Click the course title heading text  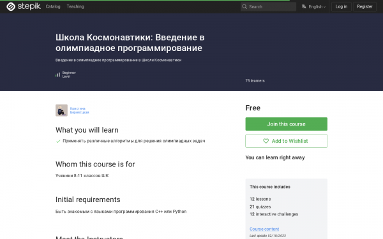[x=130, y=43]
